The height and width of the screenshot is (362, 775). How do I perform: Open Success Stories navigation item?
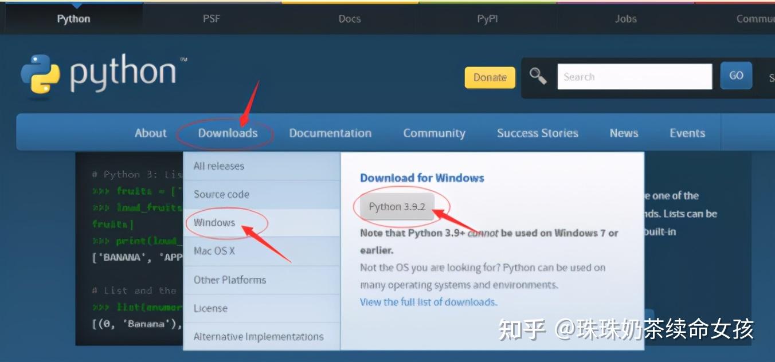click(x=538, y=133)
